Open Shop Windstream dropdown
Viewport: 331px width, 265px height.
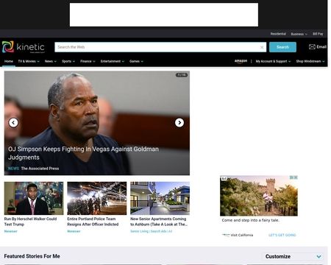(x=310, y=61)
